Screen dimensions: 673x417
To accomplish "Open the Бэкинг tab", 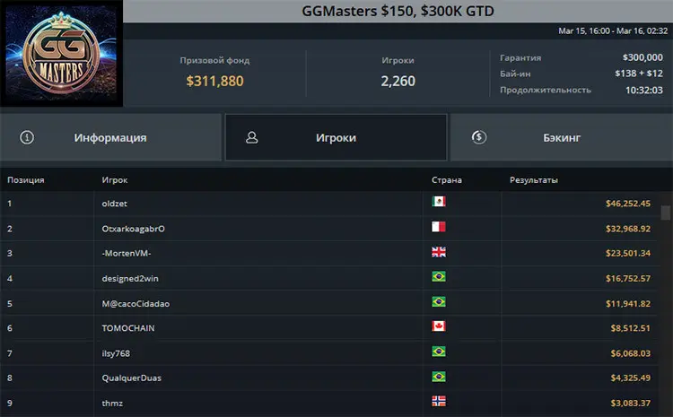I will tap(562, 137).
